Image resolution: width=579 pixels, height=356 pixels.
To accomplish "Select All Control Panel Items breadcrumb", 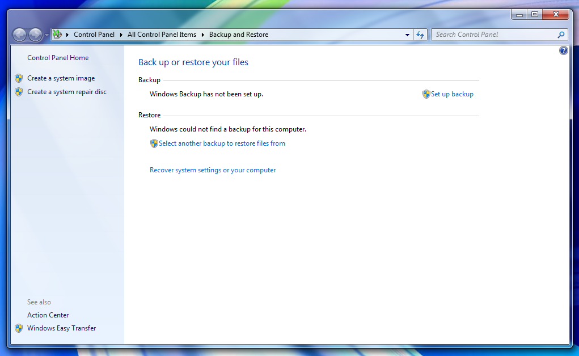I will tap(162, 35).
